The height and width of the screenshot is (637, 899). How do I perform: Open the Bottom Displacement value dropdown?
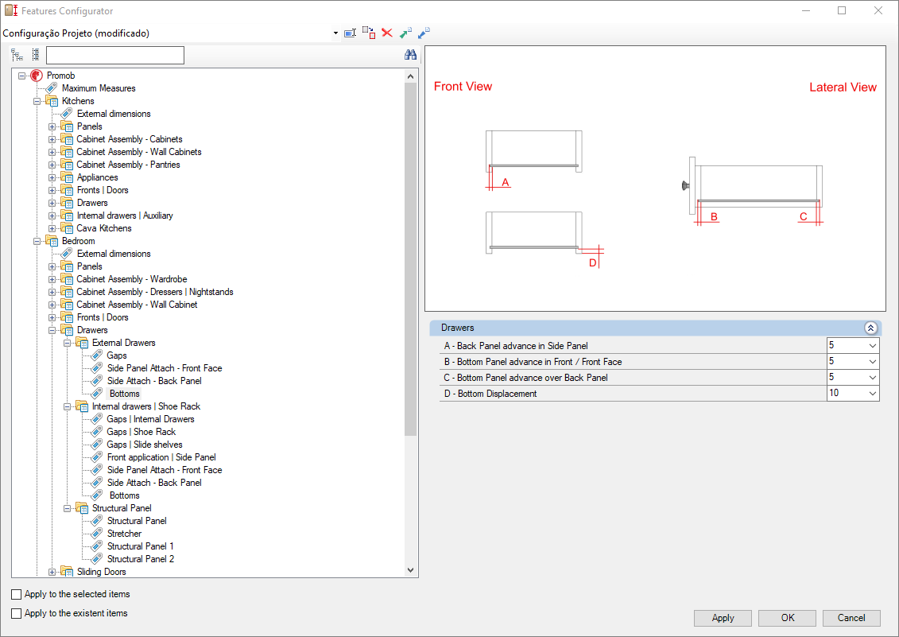pyautogui.click(x=872, y=394)
